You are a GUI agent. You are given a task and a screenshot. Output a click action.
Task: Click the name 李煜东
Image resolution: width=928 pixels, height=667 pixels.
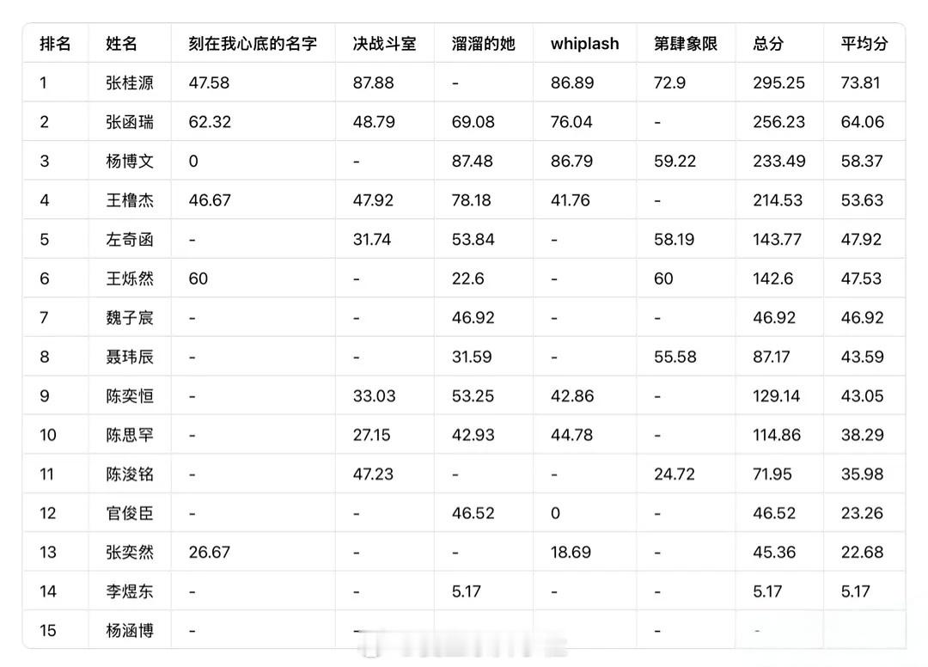pyautogui.click(x=130, y=591)
